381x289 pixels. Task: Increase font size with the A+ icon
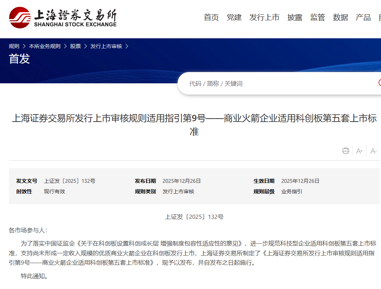pos(359,151)
